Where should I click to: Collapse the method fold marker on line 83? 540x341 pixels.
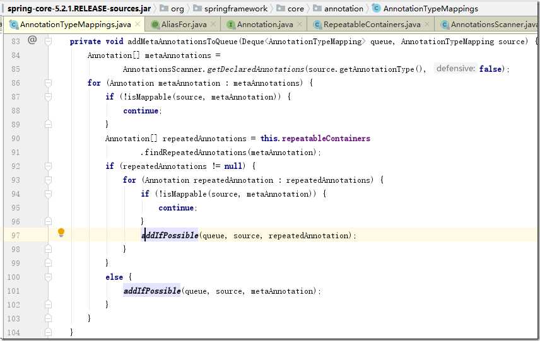coord(48,42)
